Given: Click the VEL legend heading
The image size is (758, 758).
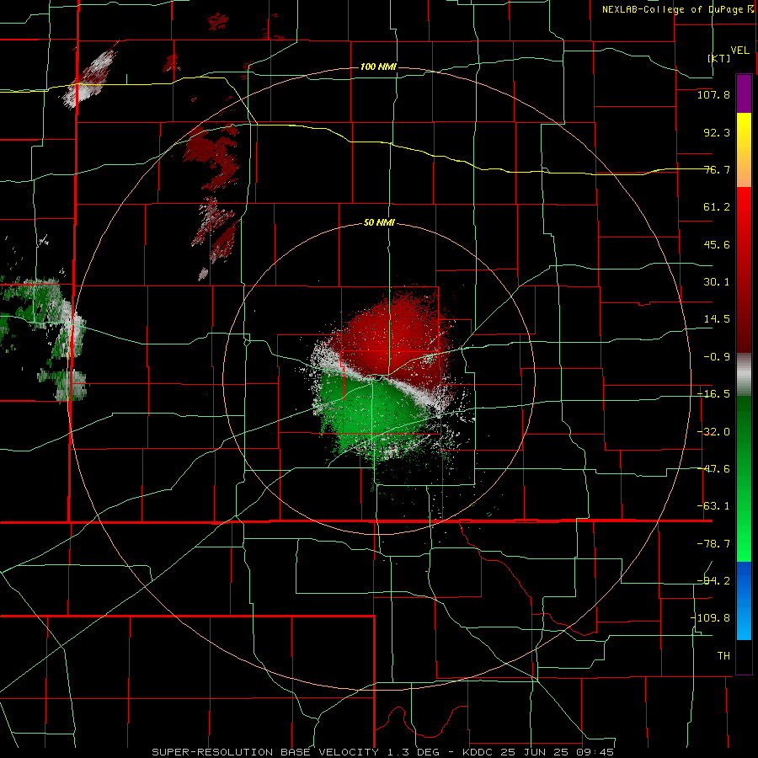Looking at the screenshot, I should point(739,51).
